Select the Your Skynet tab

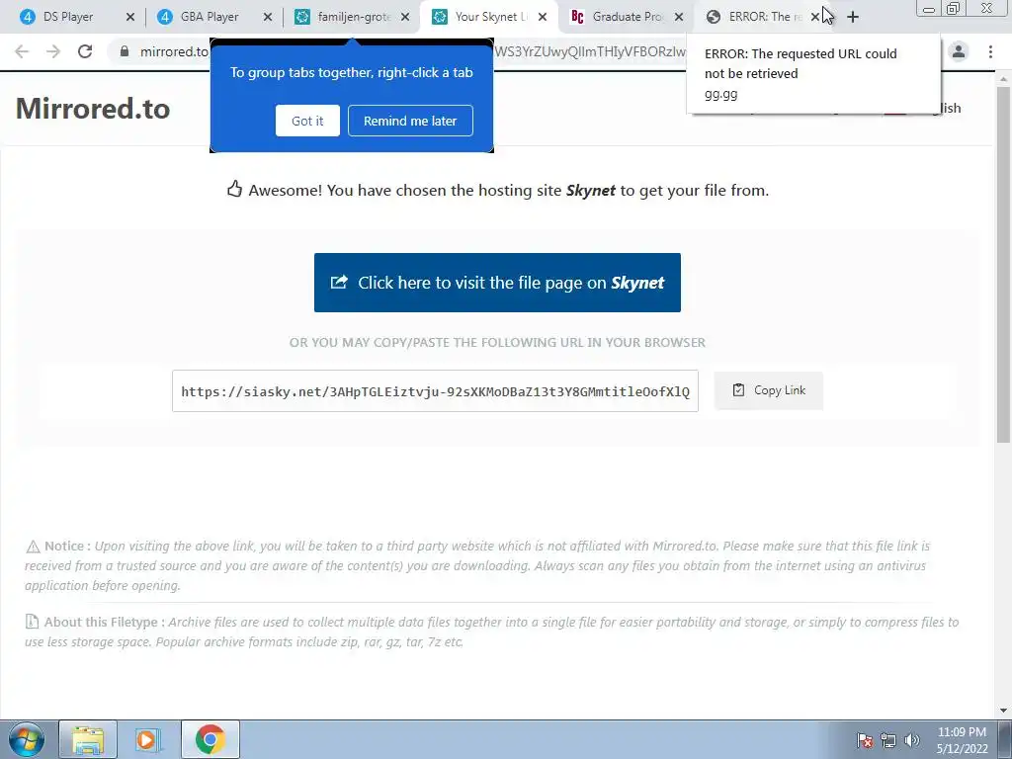click(x=489, y=18)
